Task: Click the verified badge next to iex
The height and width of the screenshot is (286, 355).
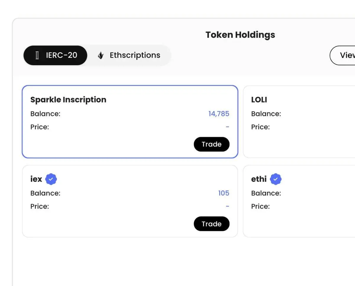Action: point(51,179)
